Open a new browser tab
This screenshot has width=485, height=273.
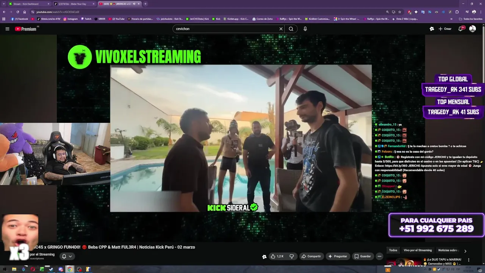pyautogui.click(x=145, y=4)
